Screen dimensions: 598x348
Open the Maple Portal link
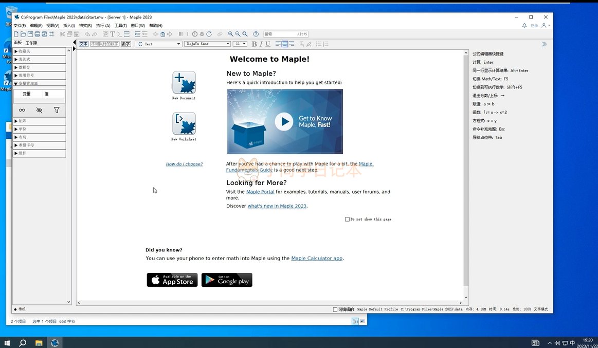(260, 192)
